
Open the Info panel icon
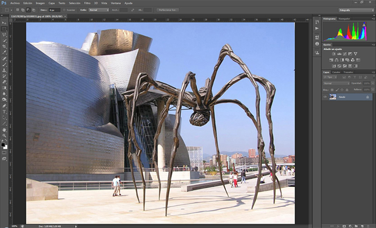[317, 44]
